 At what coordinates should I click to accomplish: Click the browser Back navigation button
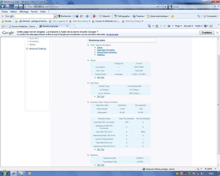pyautogui.click(x=4, y=7)
